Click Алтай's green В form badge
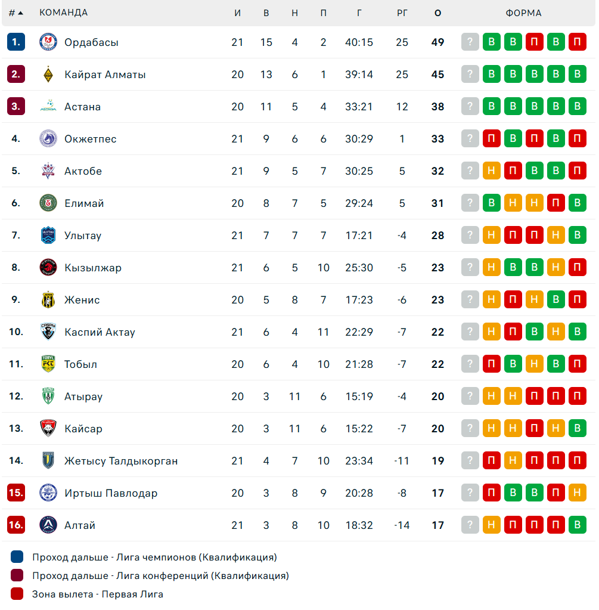The image size is (599, 610). click(577, 525)
